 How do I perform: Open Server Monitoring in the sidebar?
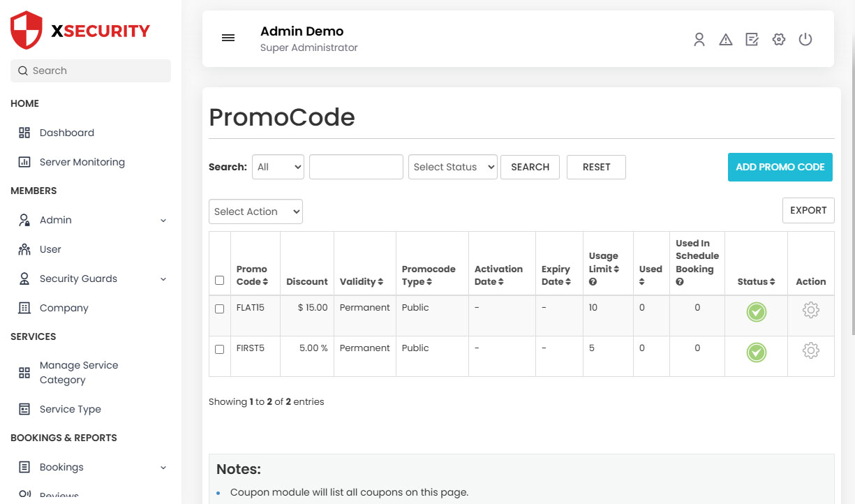(82, 162)
